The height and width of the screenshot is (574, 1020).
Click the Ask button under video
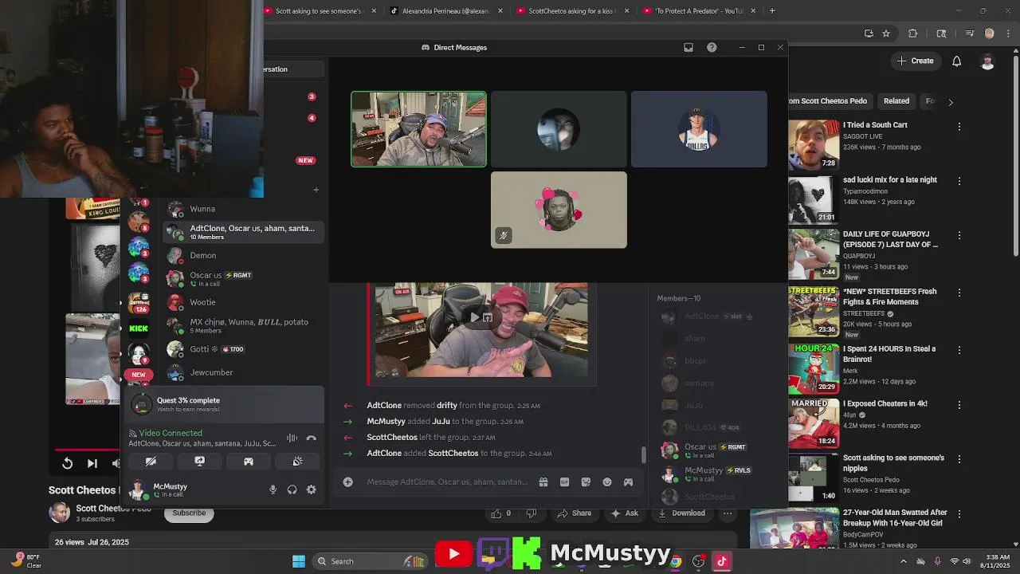point(624,513)
